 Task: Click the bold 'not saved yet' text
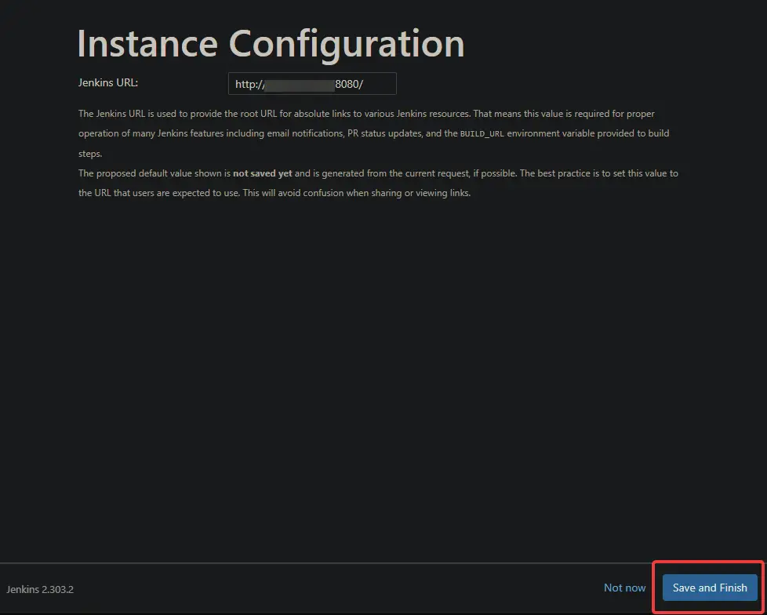click(263, 173)
